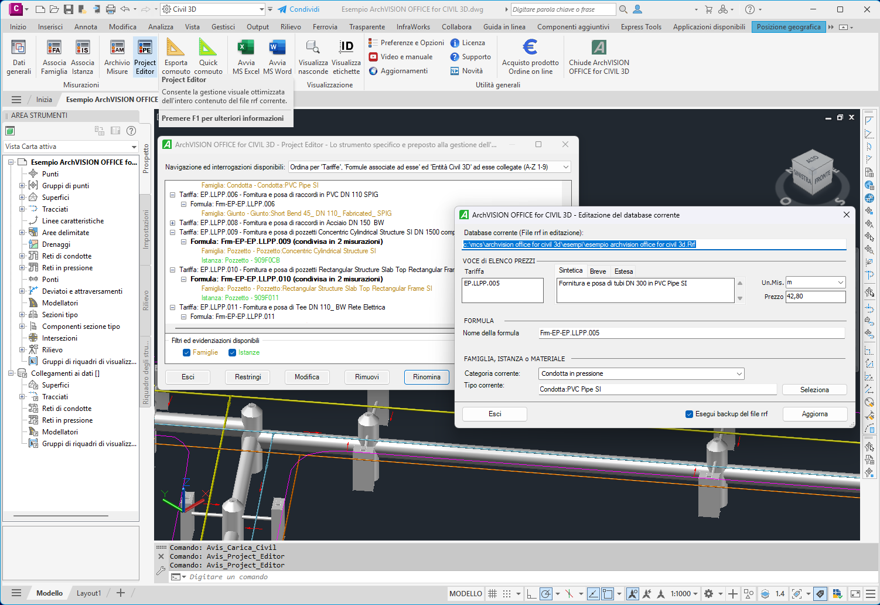Open the Inserisci ribbon tab

50,27
